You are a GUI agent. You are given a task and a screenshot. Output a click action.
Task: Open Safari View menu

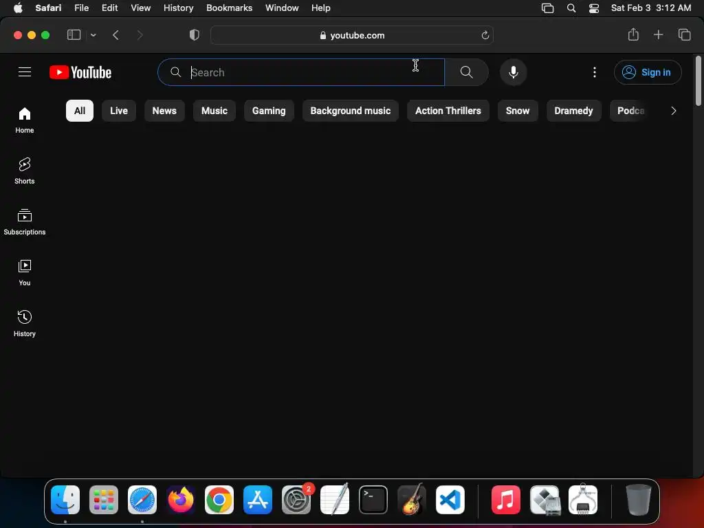click(140, 8)
